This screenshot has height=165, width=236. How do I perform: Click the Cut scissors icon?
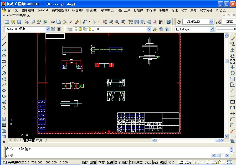click(53, 22)
